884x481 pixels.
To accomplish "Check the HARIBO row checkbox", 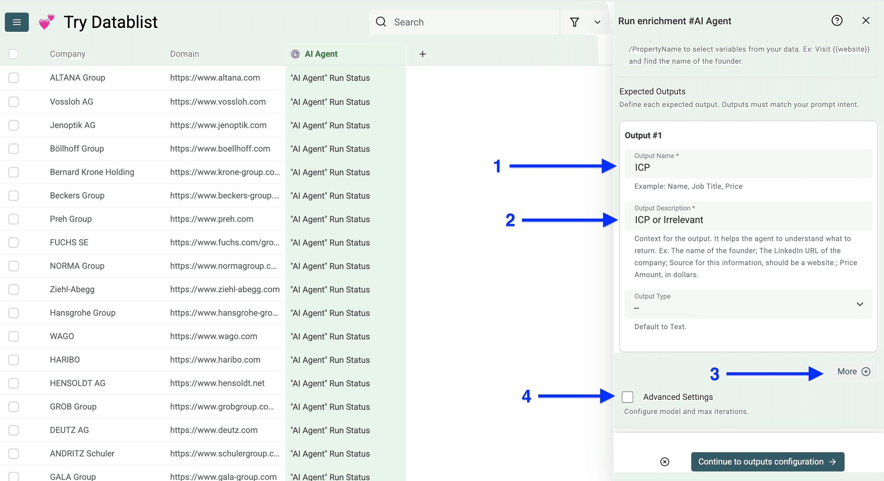I will 14,359.
